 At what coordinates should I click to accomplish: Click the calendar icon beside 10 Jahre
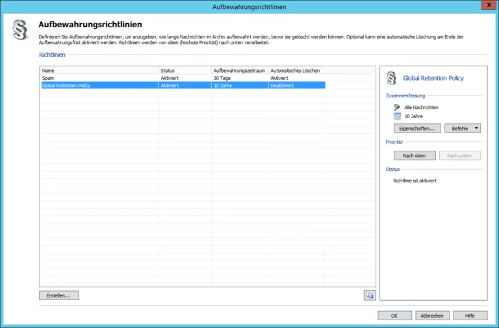[x=397, y=116]
